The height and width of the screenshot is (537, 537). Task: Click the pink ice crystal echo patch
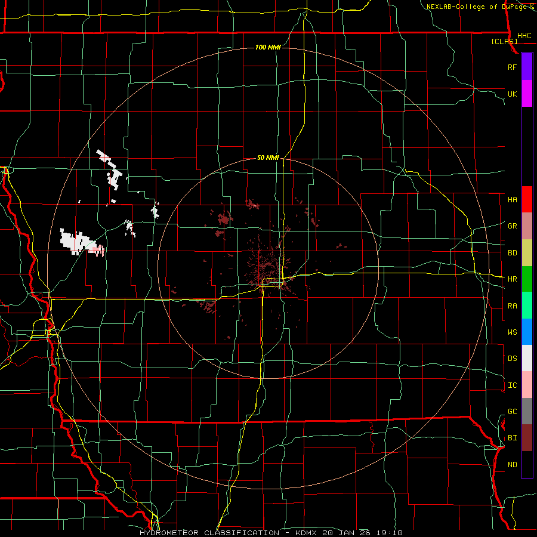pos(98,250)
